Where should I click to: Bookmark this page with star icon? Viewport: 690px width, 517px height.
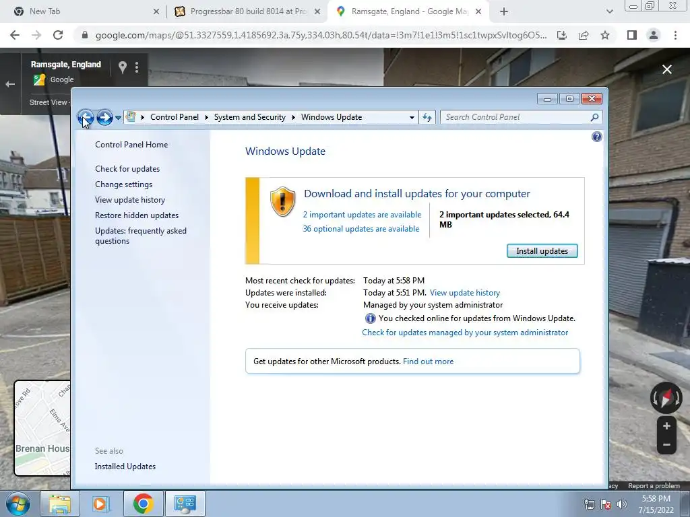(605, 35)
